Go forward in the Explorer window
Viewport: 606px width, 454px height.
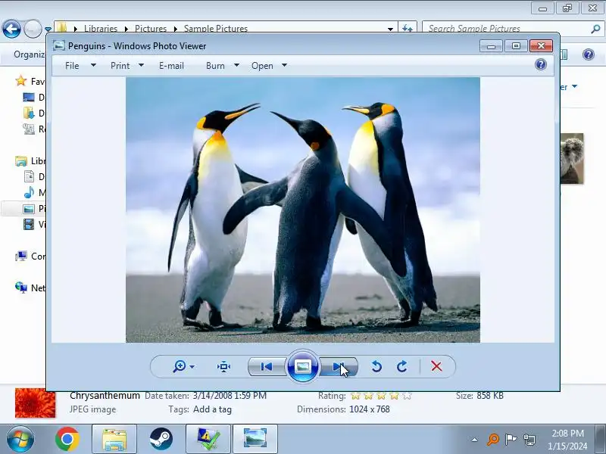click(x=33, y=29)
